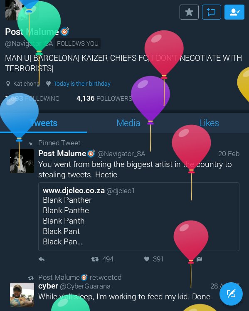Viewport: 249px width, 311px height.
Task: Reply to the pinned tweet
Action: [x=42, y=259]
